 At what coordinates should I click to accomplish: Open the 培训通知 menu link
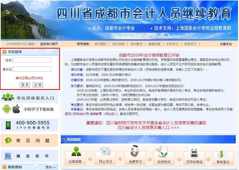100,43
